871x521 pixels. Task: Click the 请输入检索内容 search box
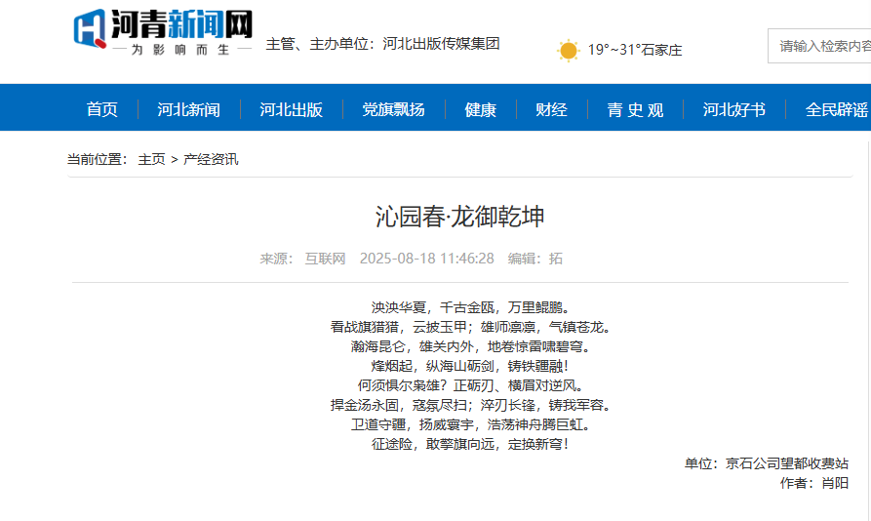819,46
